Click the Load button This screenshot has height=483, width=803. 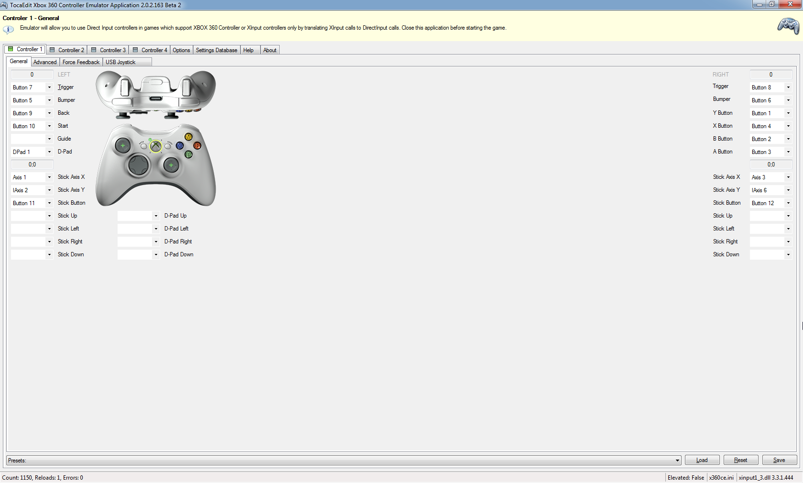click(702, 460)
